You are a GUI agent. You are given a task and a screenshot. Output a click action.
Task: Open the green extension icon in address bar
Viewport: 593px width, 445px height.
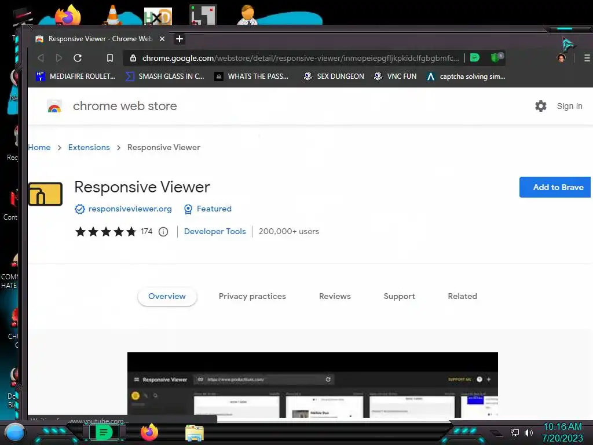pyautogui.click(x=475, y=57)
